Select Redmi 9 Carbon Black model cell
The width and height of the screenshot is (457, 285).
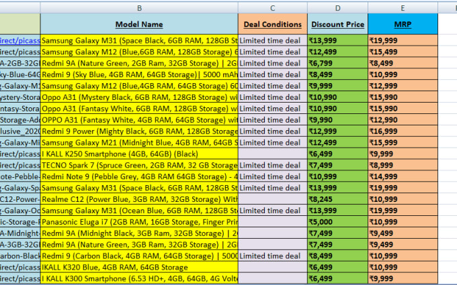pos(139,256)
